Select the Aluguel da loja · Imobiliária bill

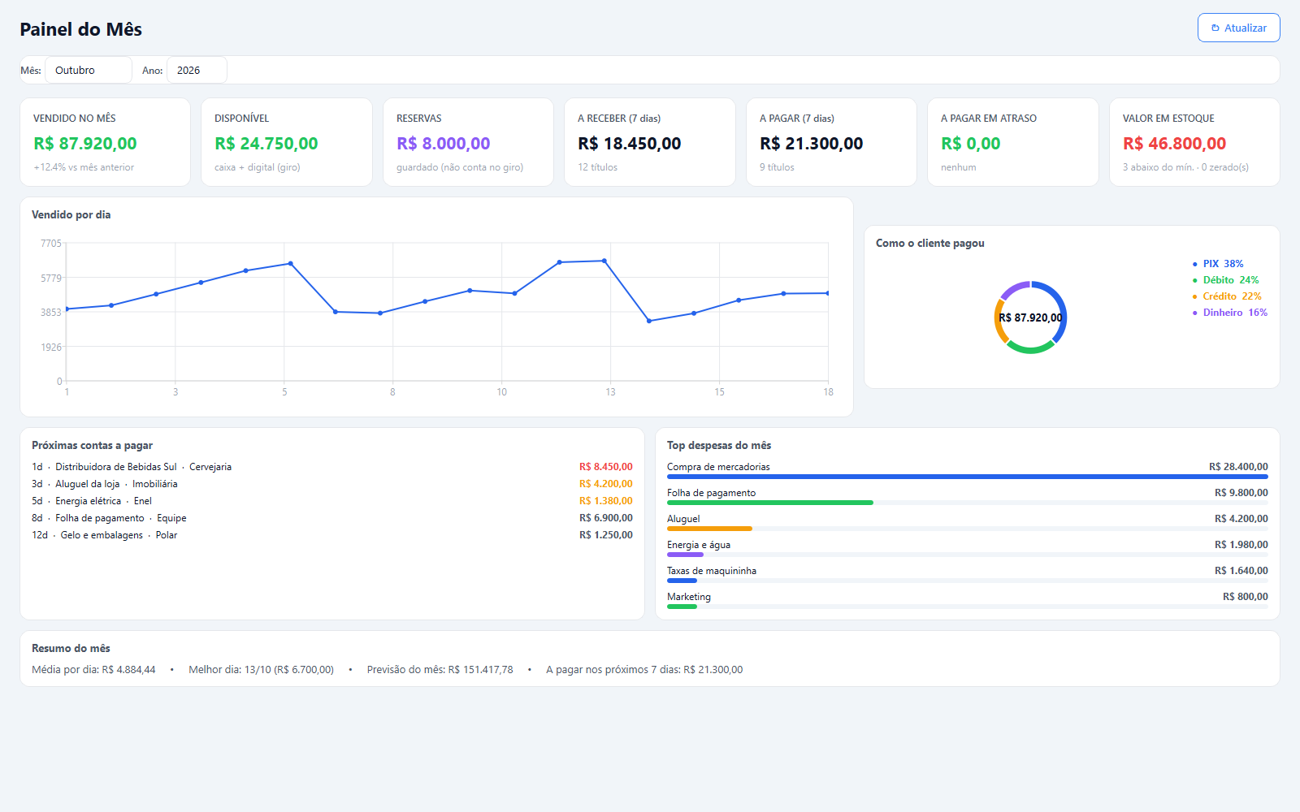point(332,484)
